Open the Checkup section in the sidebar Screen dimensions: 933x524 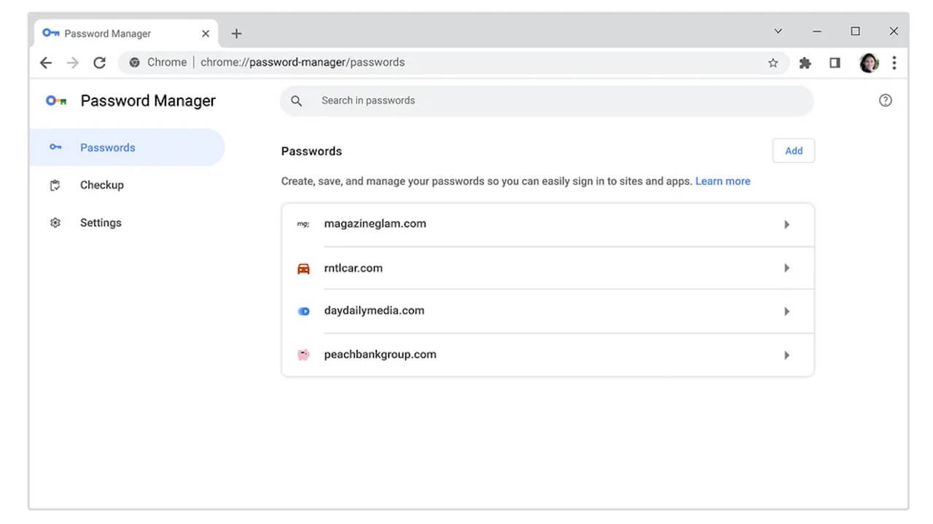[x=101, y=185]
